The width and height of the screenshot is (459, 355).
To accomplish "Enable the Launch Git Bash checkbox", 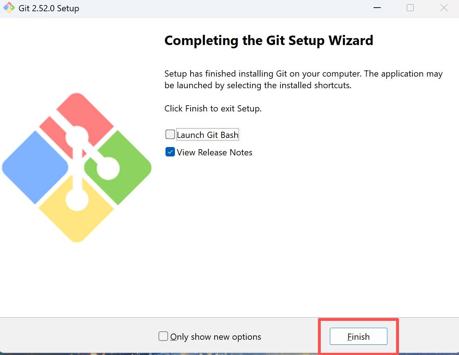I will point(170,135).
